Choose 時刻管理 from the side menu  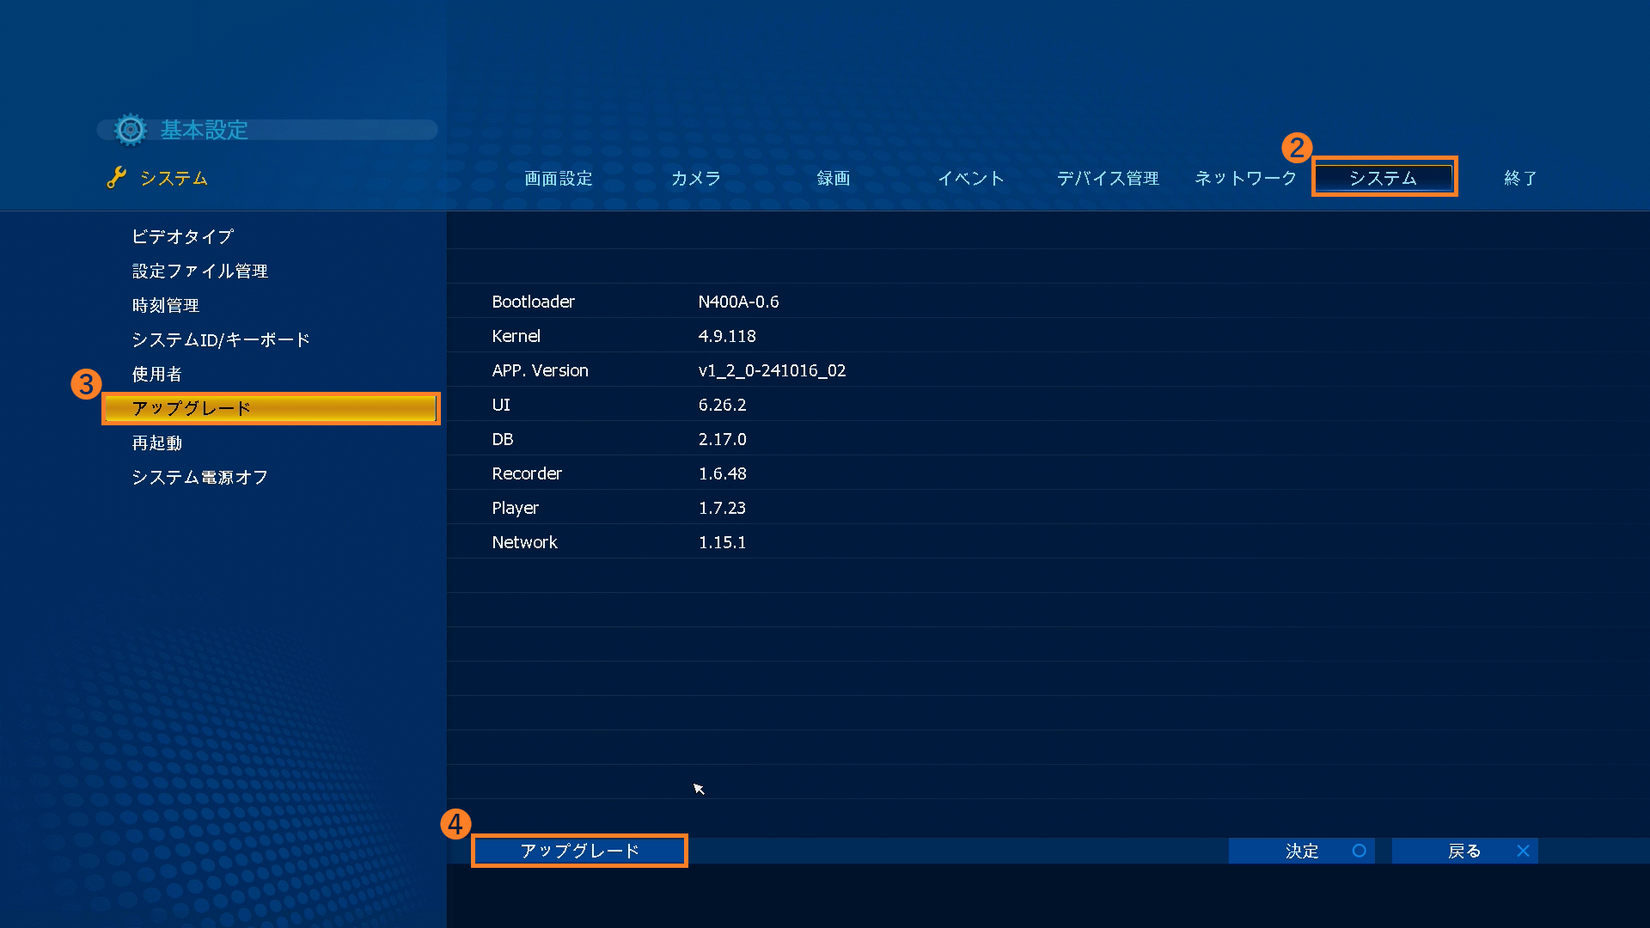165,305
